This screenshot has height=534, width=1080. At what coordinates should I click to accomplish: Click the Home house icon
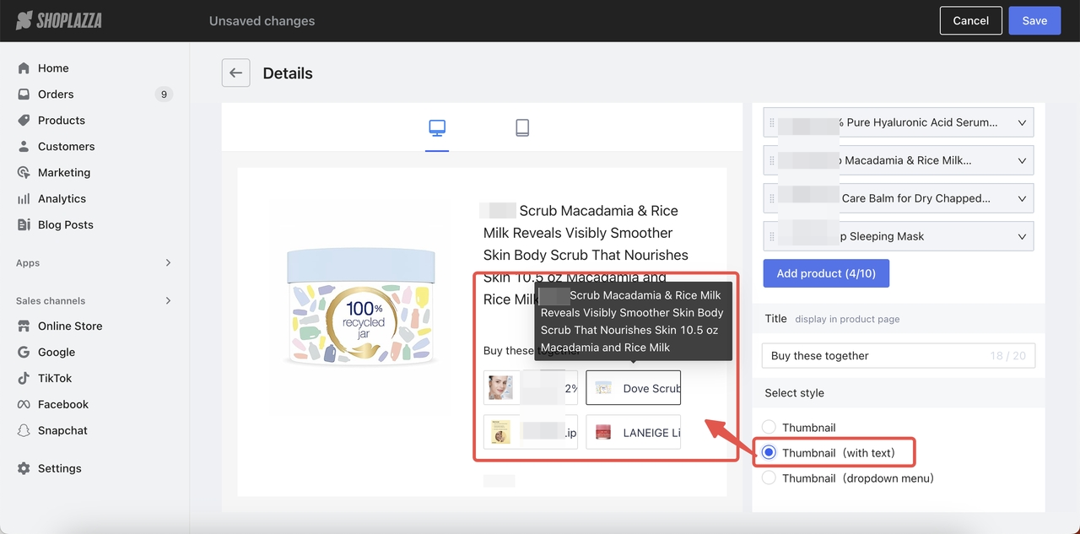(24, 68)
